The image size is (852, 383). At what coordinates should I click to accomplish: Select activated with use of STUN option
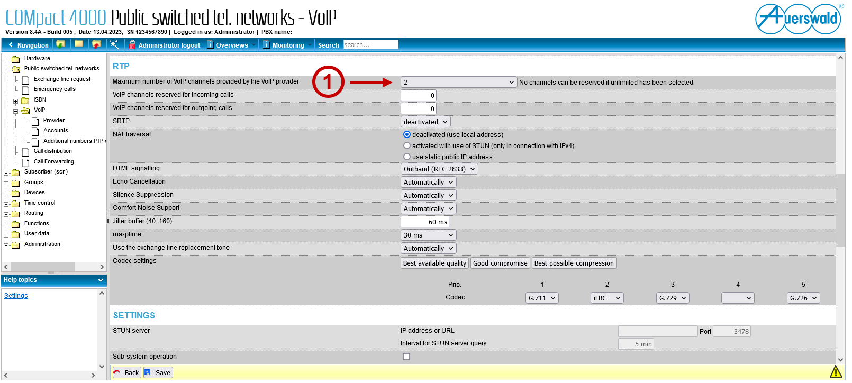pyautogui.click(x=407, y=145)
